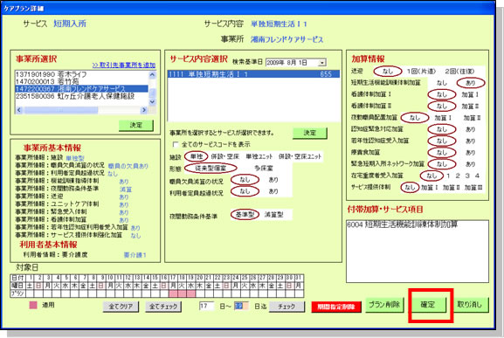Click the red 期間指定削除 button
This screenshot has height=338, width=504.
336,307
